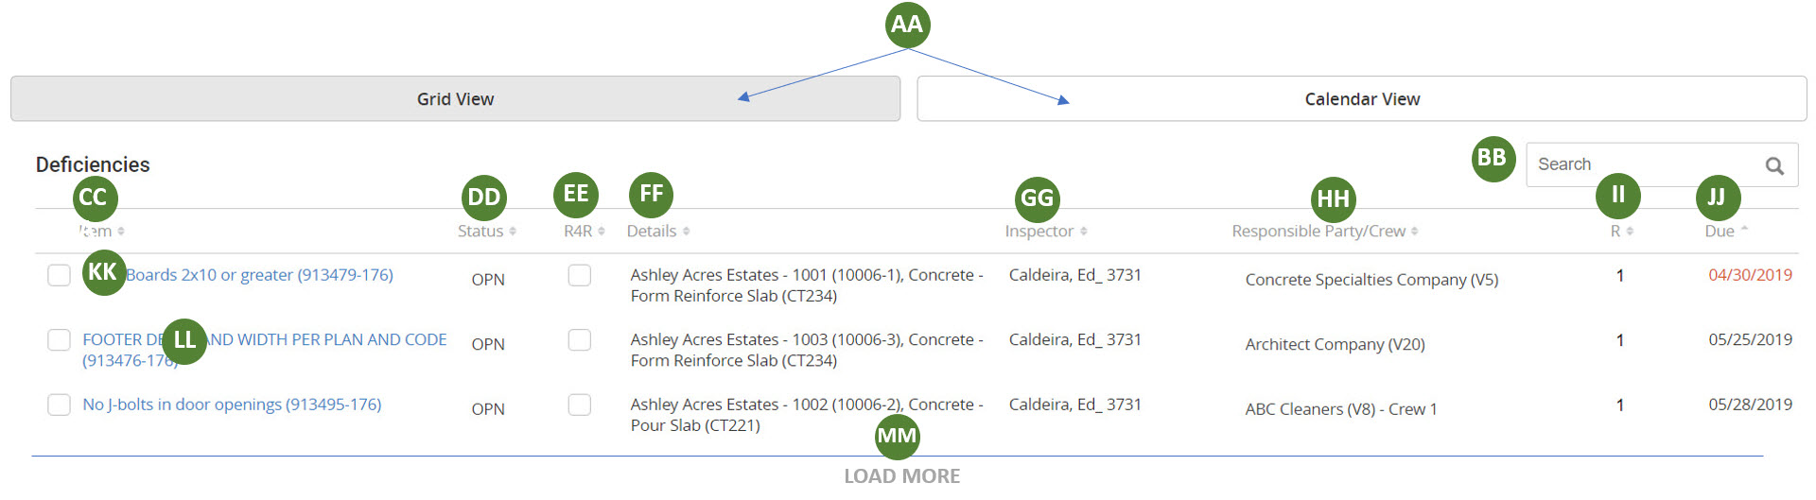Click OPN status in Architect Company row

(x=488, y=344)
